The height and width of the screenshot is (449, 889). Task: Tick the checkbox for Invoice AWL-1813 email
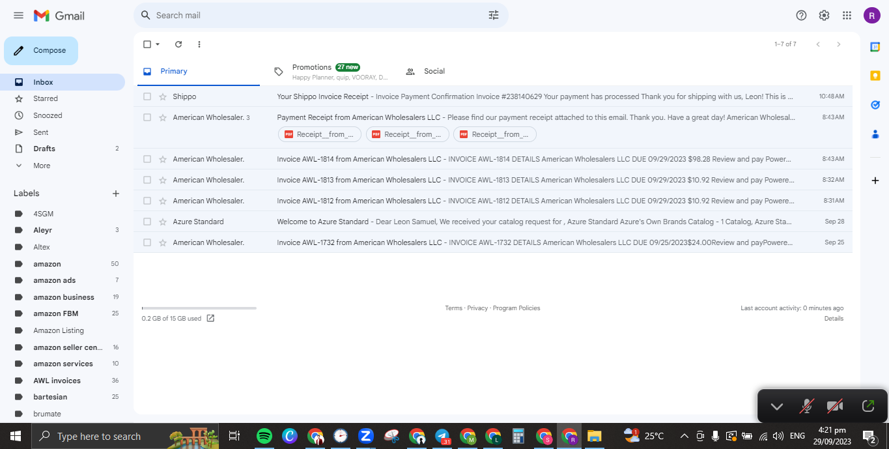pyautogui.click(x=147, y=180)
